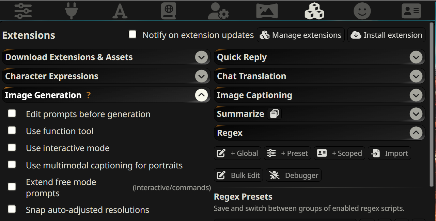Click the Image Generation help question mark
Viewport: 436px width, 221px height.
click(x=89, y=95)
